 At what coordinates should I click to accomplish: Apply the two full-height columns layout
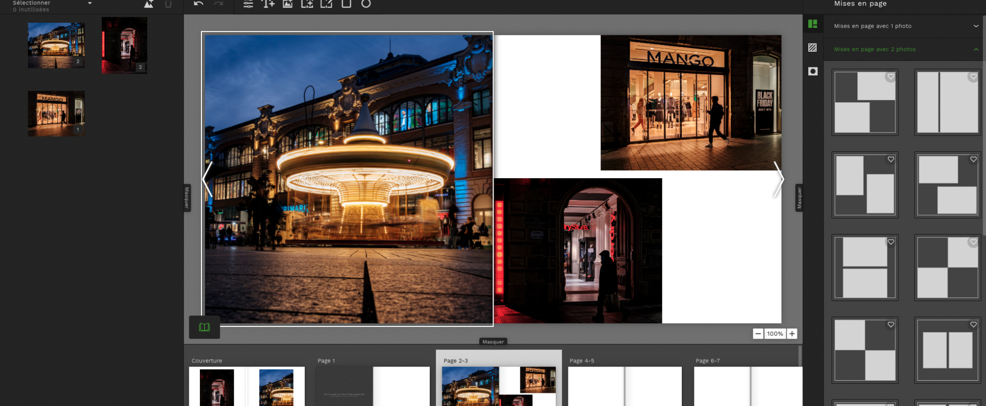tap(948, 102)
